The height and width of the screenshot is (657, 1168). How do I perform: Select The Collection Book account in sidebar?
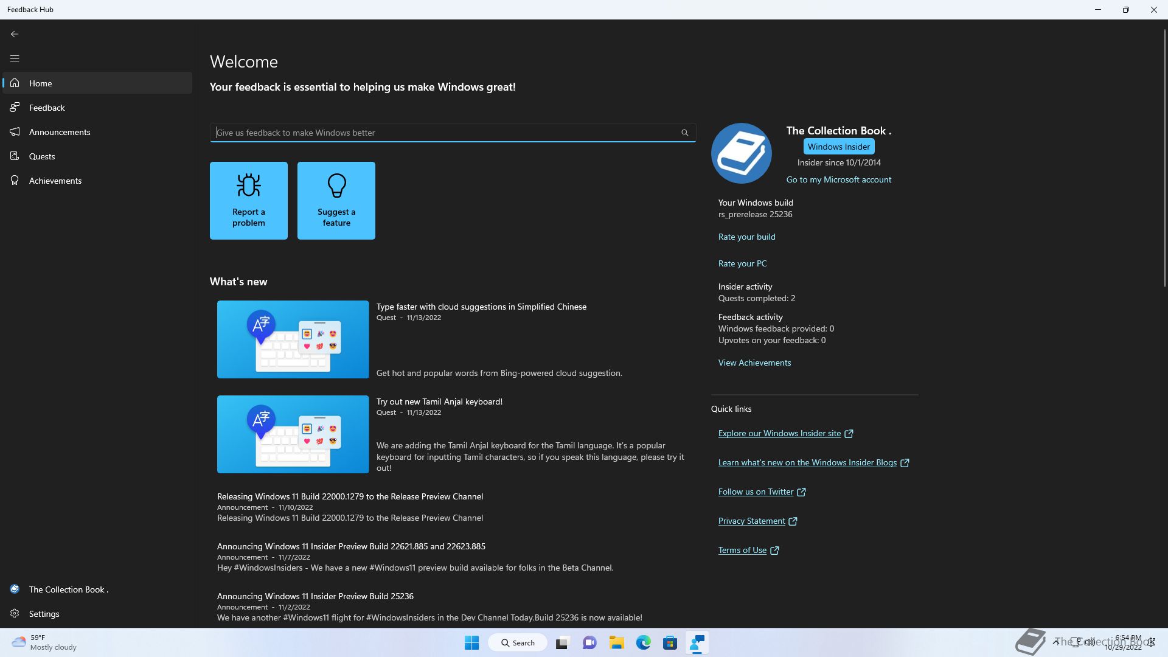tap(97, 589)
